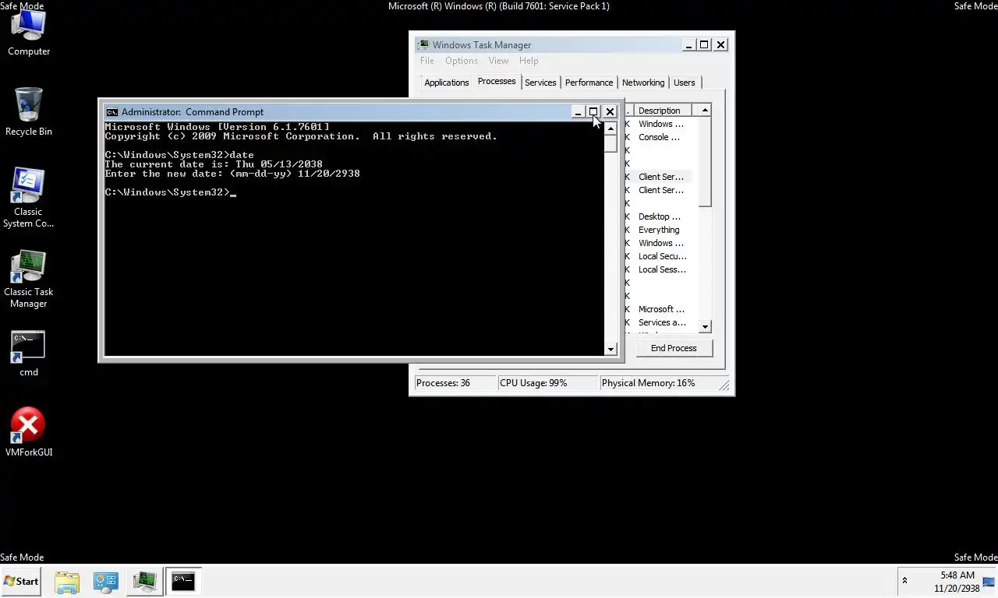Open Windows Explorer from the taskbar
This screenshot has height=598, width=998.
67,581
